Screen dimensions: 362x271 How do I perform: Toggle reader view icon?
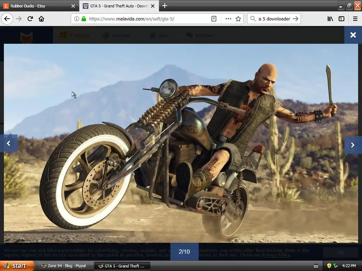point(214,19)
